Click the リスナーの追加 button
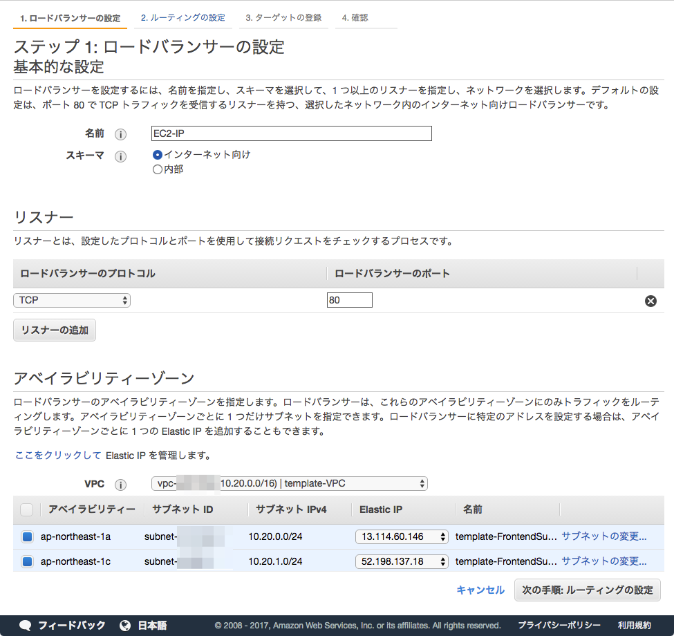The height and width of the screenshot is (636, 674). click(x=54, y=330)
